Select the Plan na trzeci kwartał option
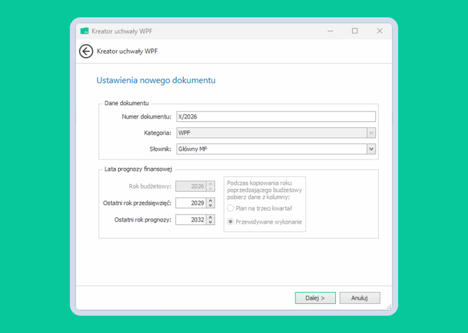 click(231, 208)
